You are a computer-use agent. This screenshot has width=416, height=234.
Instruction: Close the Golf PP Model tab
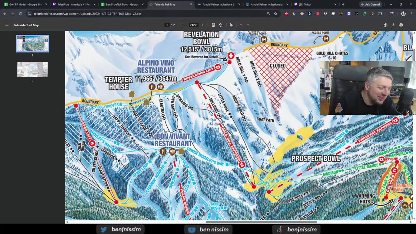tap(46, 5)
